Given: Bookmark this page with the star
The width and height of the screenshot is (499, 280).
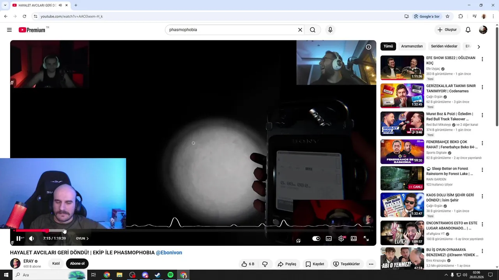Looking at the screenshot, I should coord(448,16).
